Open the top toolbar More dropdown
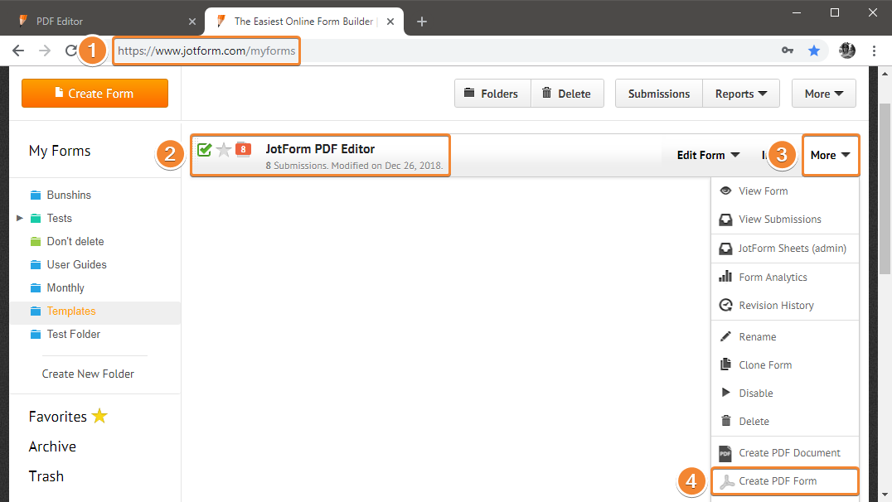892x502 pixels. [x=824, y=94]
